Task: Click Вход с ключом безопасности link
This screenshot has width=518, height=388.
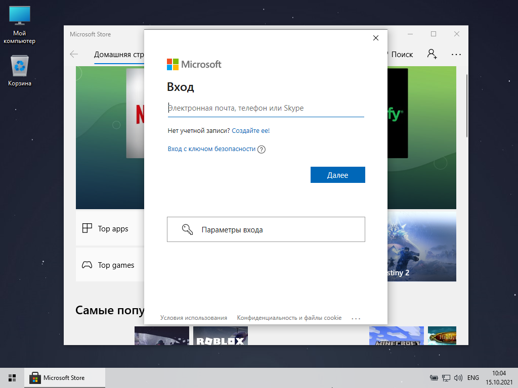Action: coord(211,149)
